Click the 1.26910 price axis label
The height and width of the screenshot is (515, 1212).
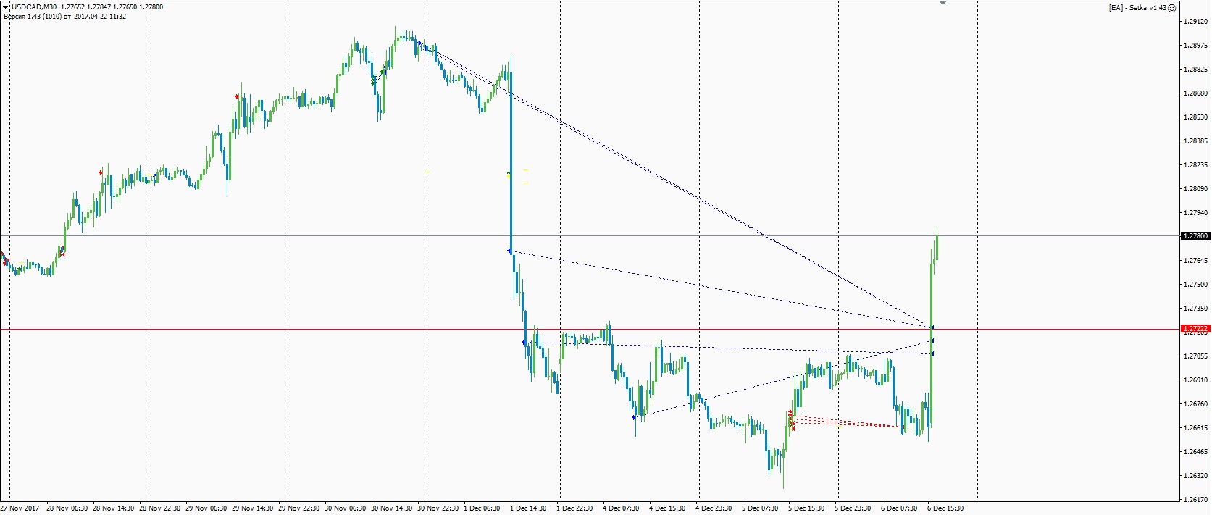(x=1195, y=380)
